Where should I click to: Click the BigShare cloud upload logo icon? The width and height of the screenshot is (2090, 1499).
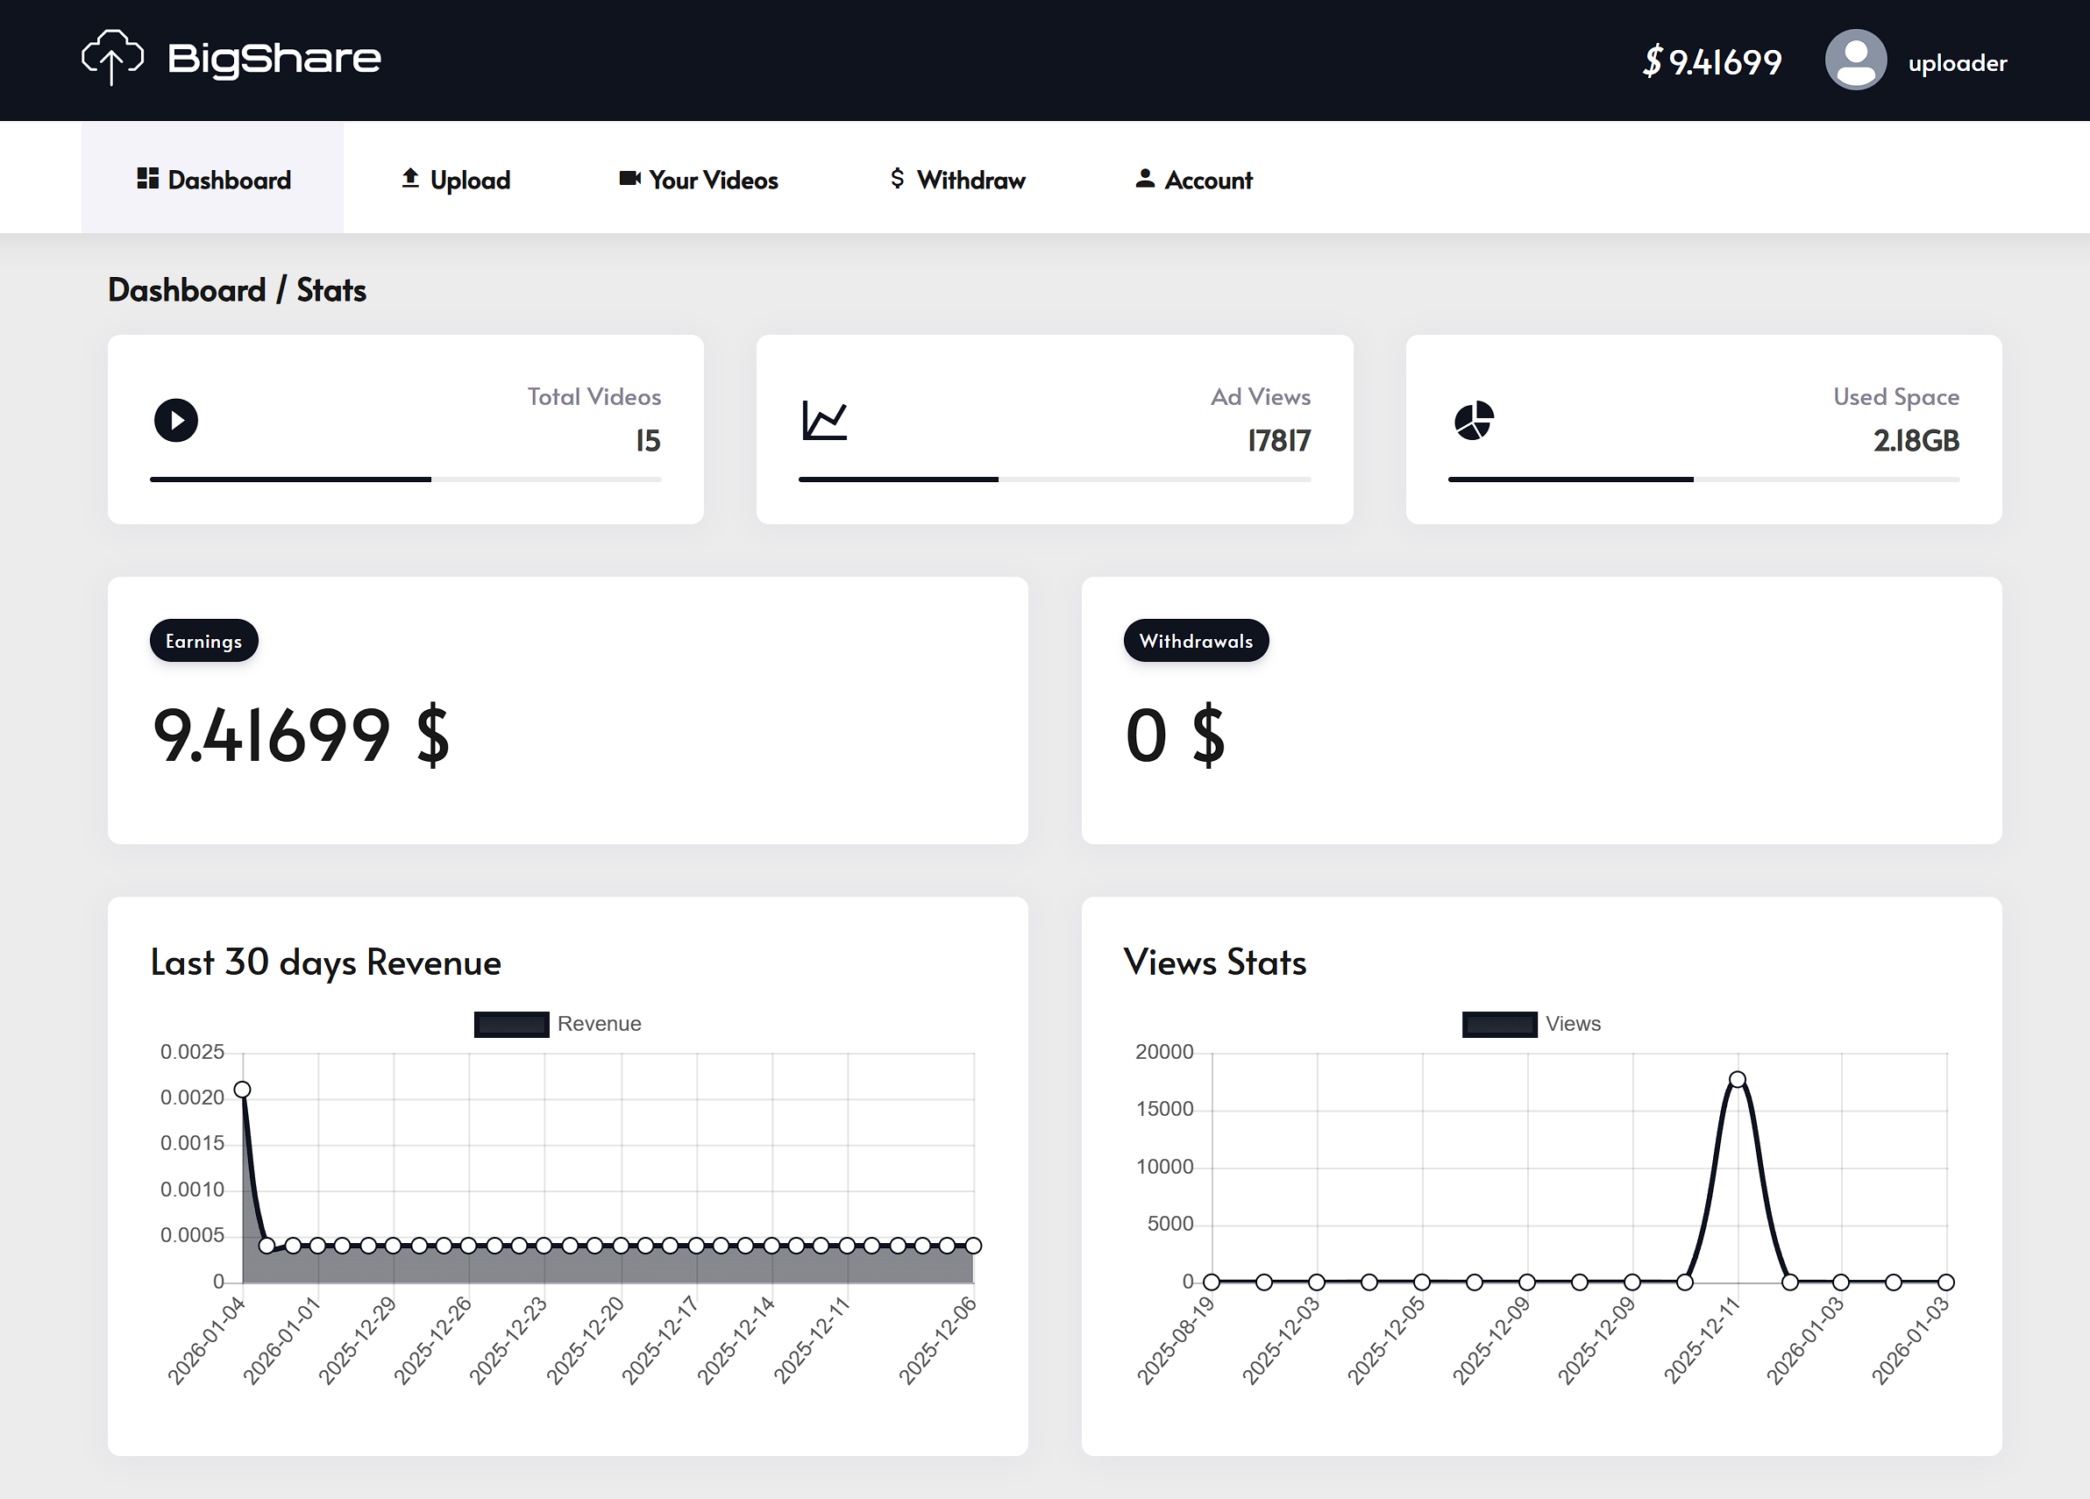tap(111, 57)
